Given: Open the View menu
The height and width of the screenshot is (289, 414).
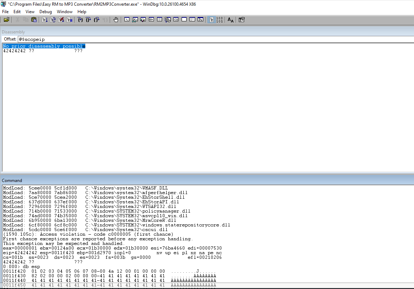Looking at the screenshot, I should tap(30, 12).
